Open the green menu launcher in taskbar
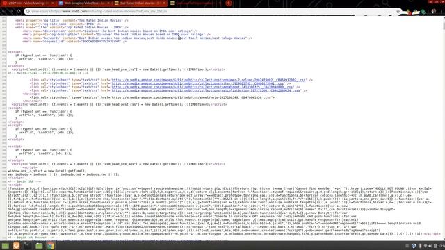The width and height of the screenshot is (445, 250). click(5, 246)
